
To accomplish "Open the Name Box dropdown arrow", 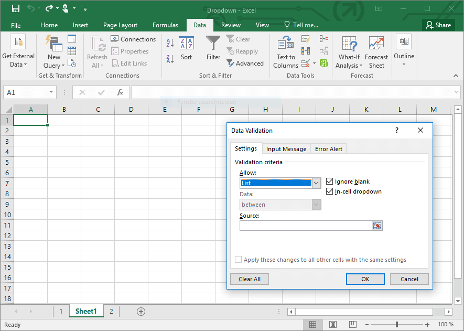I will pyautogui.click(x=51, y=92).
